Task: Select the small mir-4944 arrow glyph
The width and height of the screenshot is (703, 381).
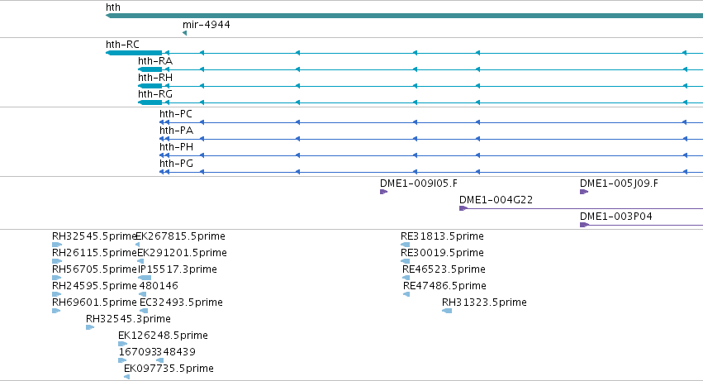Action: pyautogui.click(x=185, y=33)
